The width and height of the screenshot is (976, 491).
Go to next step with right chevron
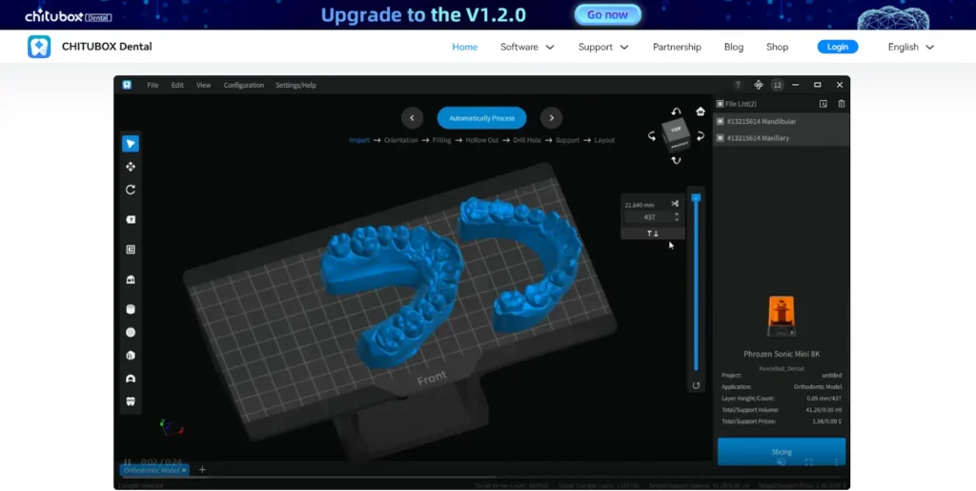551,117
